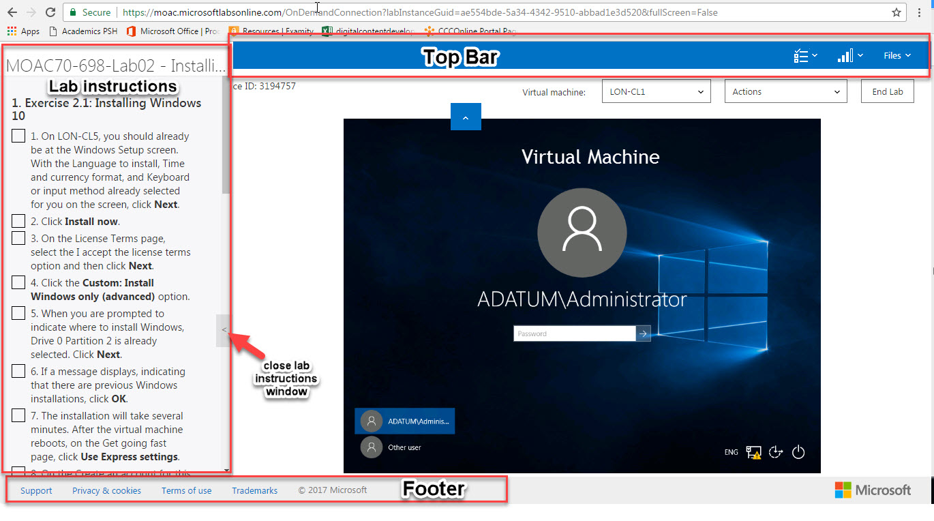This screenshot has height=521, width=934.
Task: Open the Ease of Access icon
Action: pyautogui.click(x=776, y=452)
